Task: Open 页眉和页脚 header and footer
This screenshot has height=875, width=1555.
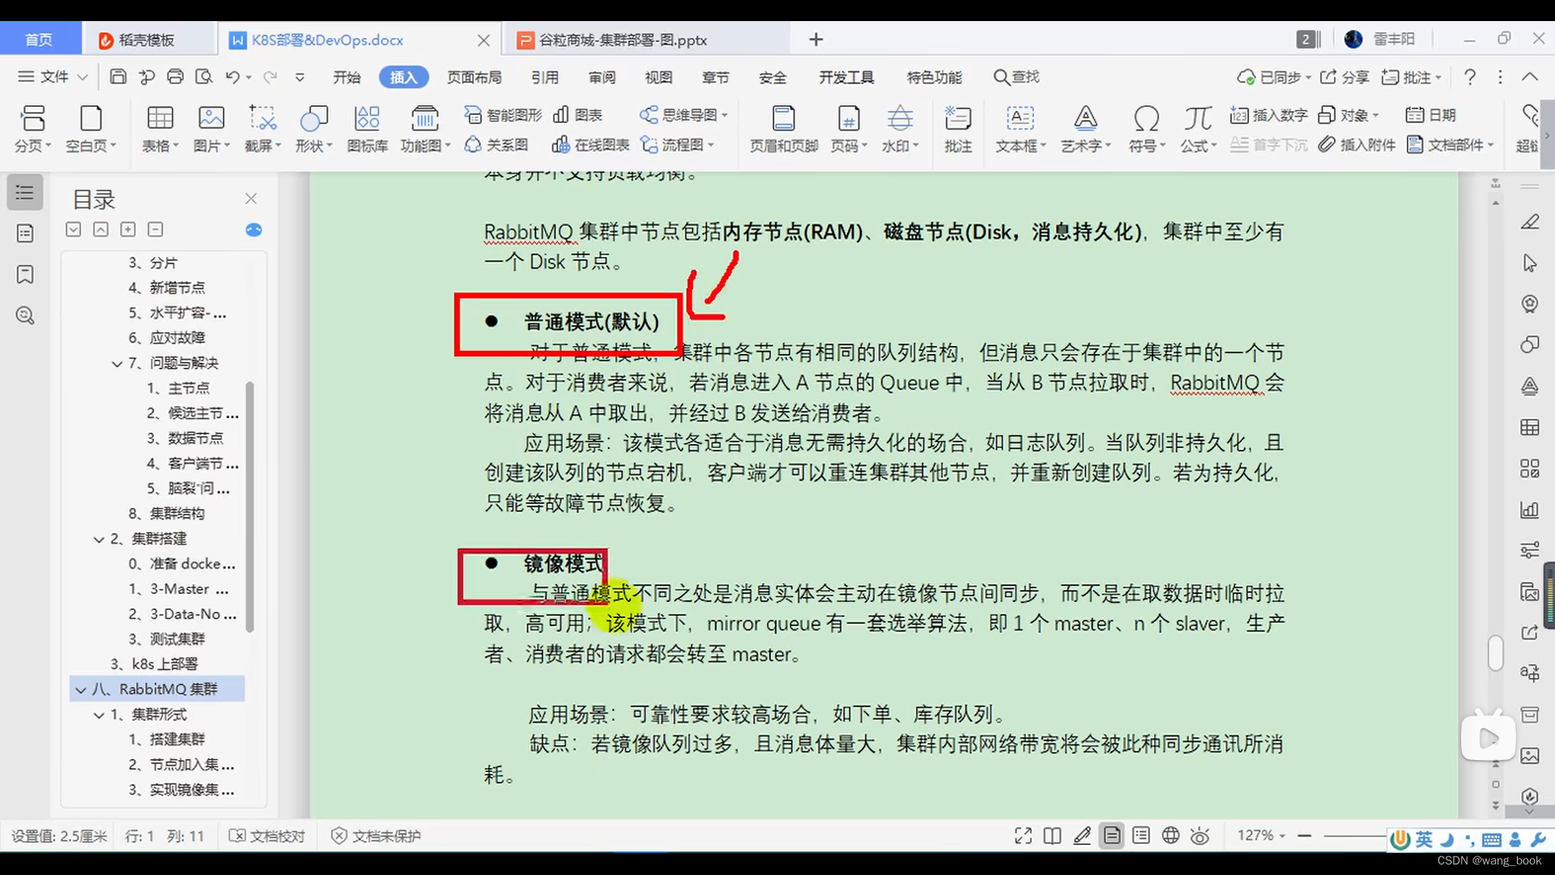Action: 783,129
